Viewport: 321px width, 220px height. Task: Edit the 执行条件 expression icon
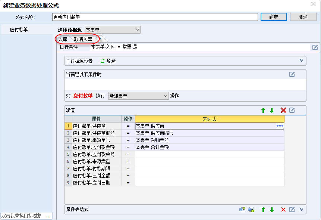click(315, 47)
